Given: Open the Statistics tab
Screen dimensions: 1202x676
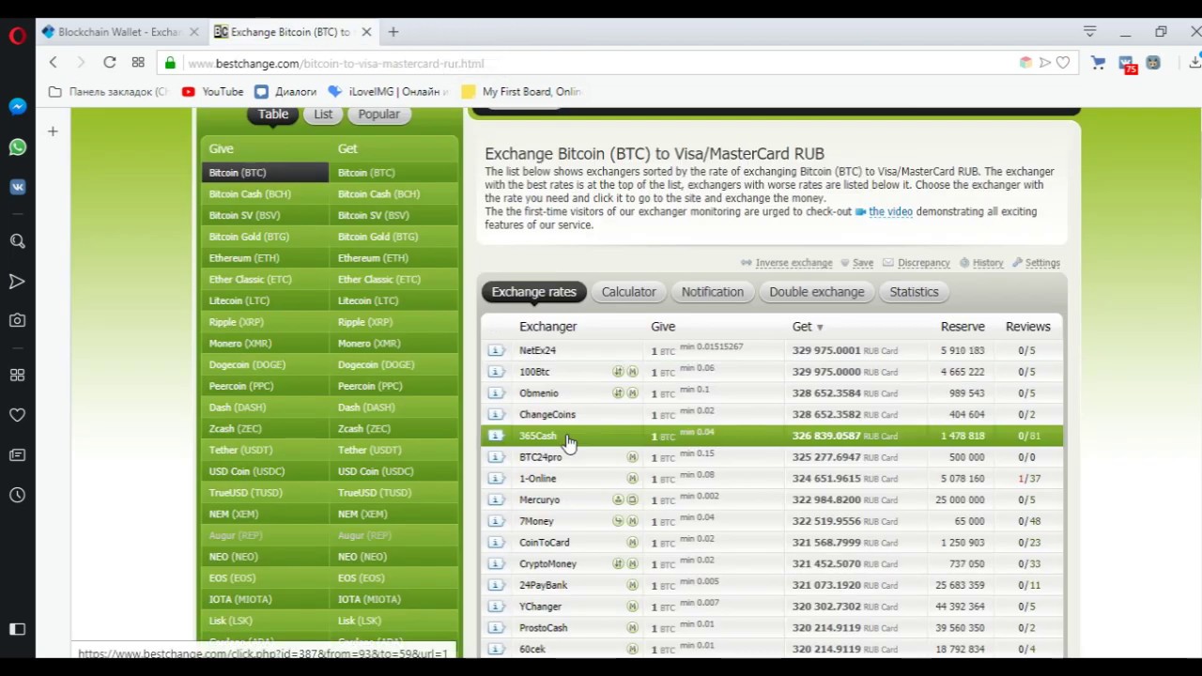Looking at the screenshot, I should (914, 292).
